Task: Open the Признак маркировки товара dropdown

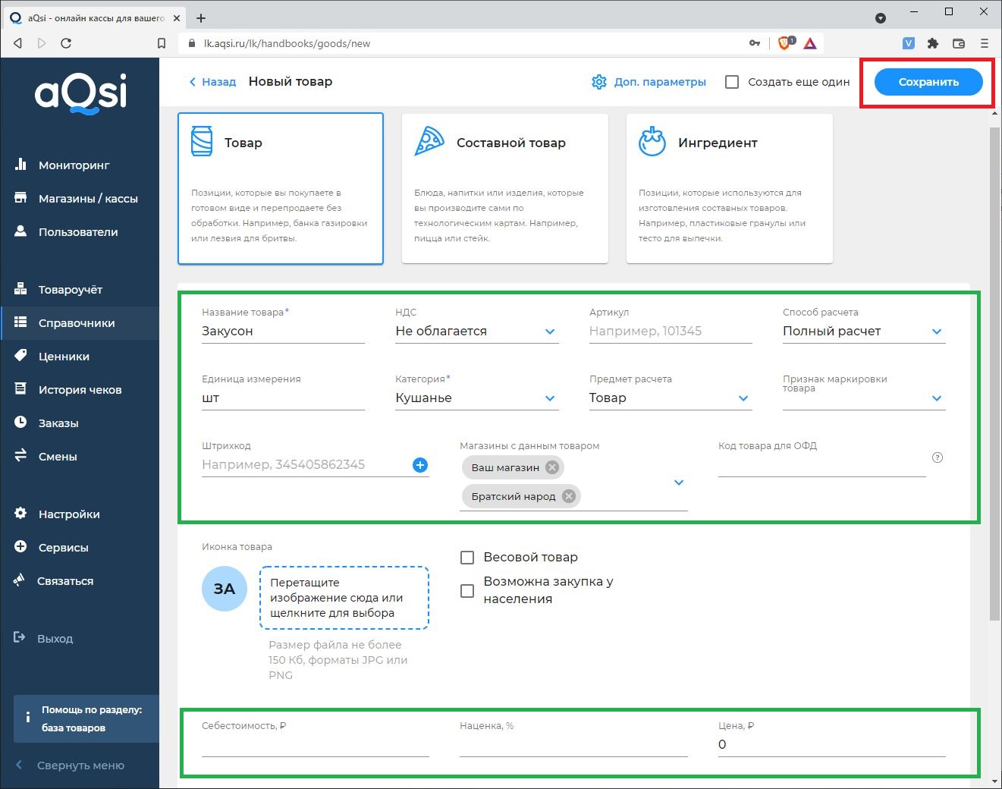Action: point(937,398)
